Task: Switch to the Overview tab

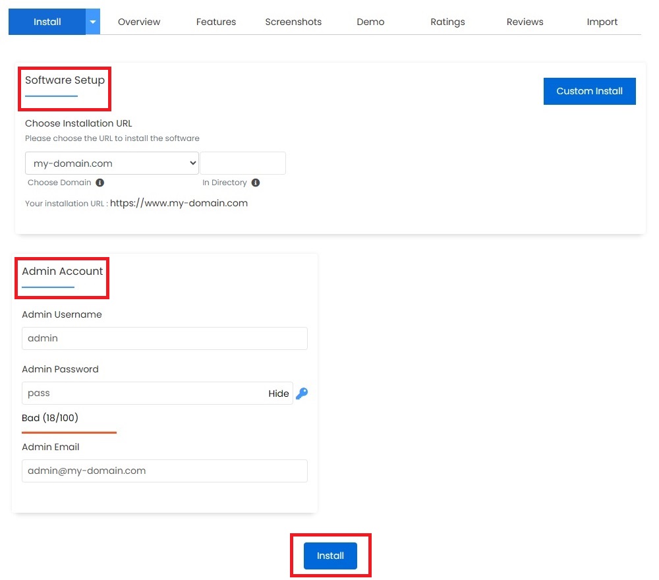Action: [139, 22]
